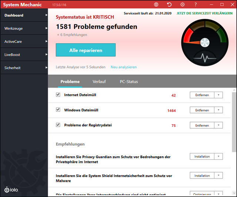Expand dropdown beside Windows Dateimüll Entfernen
237x197 pixels.
pos(218,110)
